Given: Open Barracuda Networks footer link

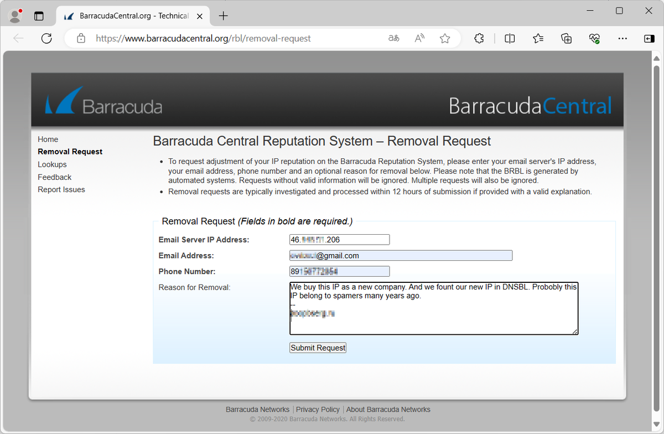Looking at the screenshot, I should [257, 410].
